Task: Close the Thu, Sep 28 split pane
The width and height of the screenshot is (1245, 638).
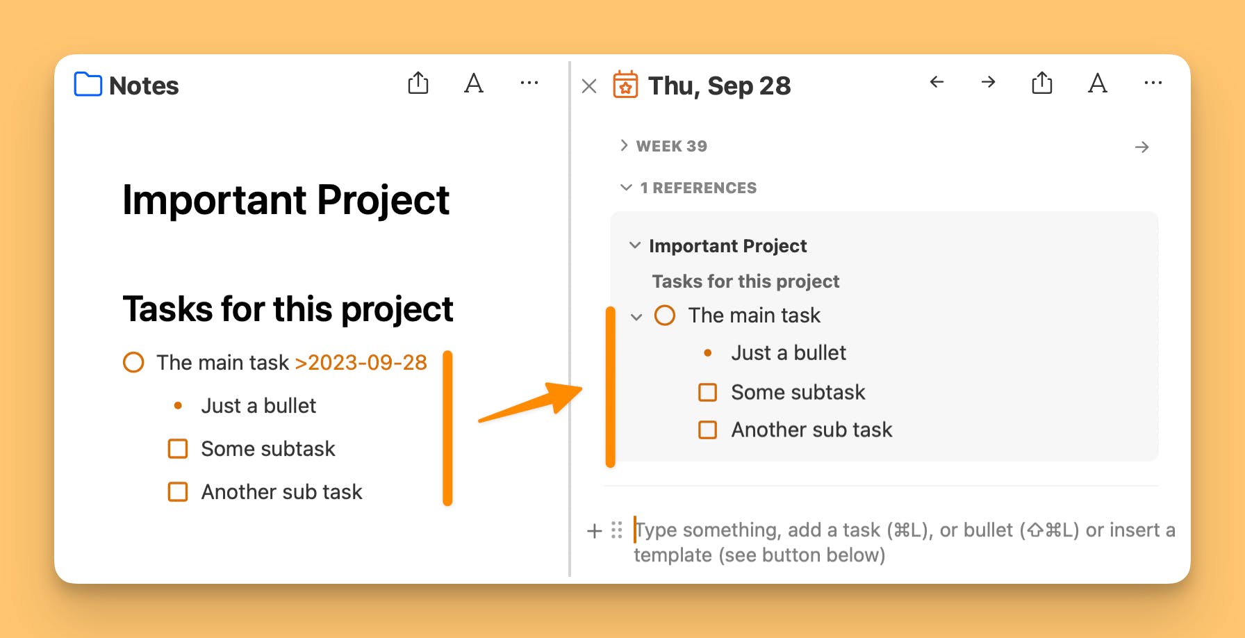Action: pyautogui.click(x=589, y=86)
